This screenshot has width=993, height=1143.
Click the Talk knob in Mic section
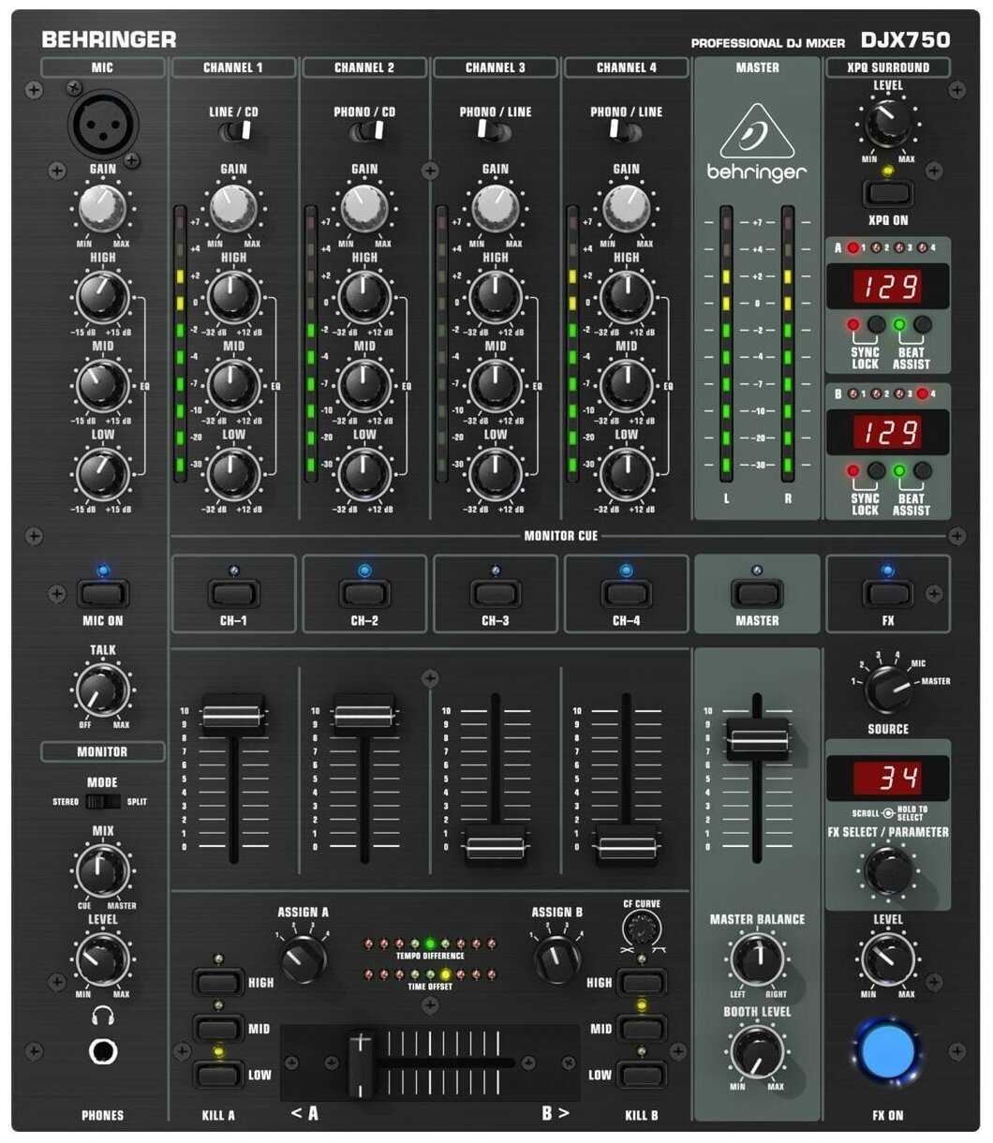point(102,690)
